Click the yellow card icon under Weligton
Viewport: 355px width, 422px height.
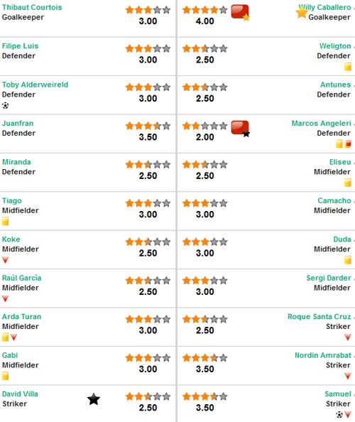coord(348,67)
